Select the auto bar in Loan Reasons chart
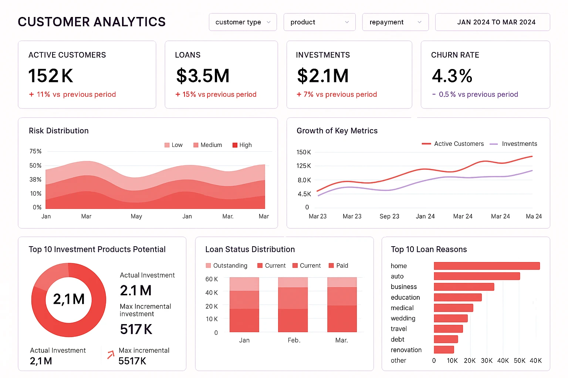The image size is (568, 378). click(477, 276)
